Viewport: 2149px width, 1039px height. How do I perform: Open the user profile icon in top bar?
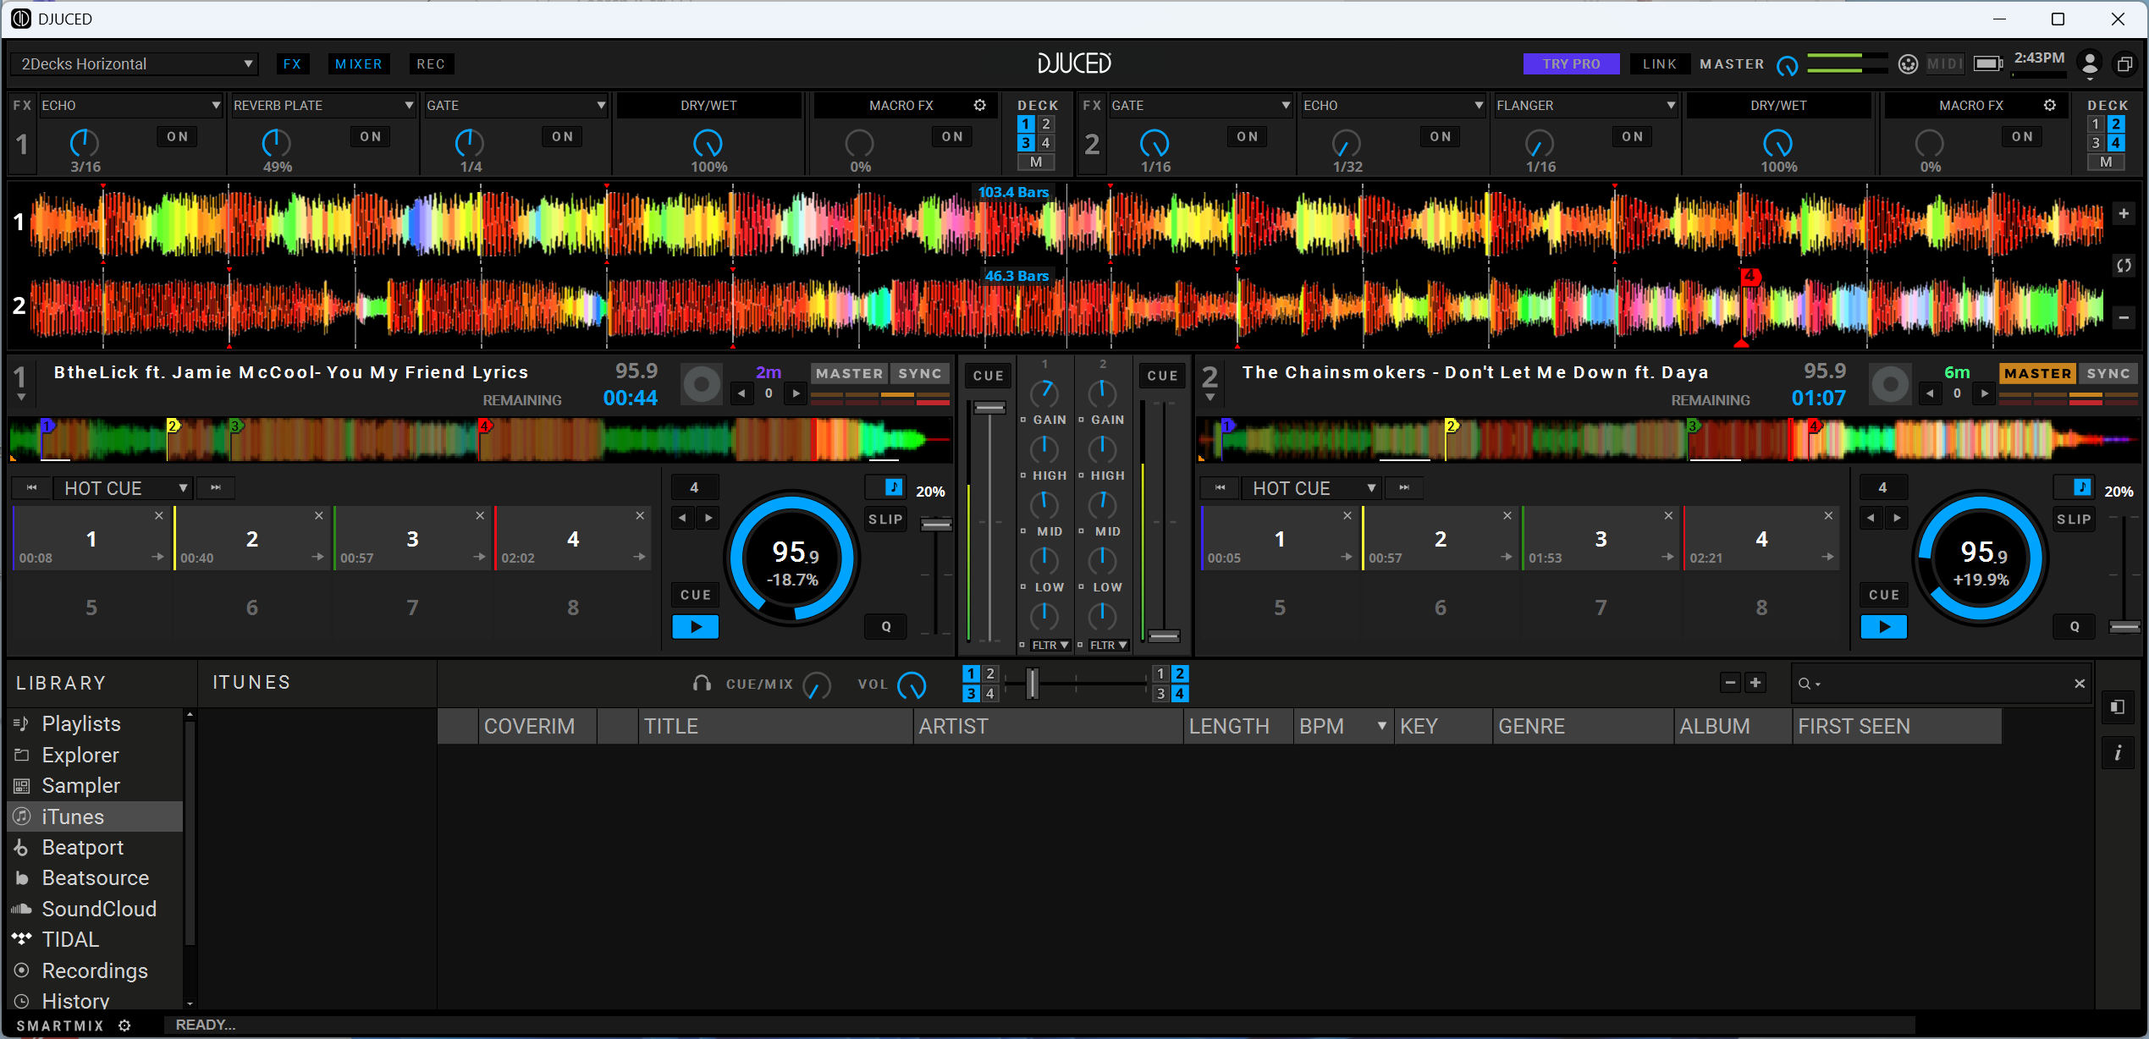2090,63
